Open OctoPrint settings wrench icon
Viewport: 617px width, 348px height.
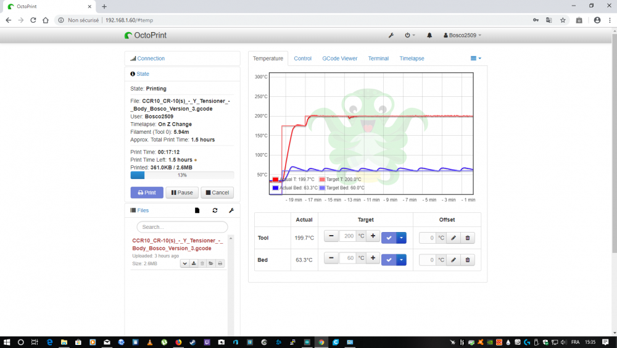click(391, 35)
